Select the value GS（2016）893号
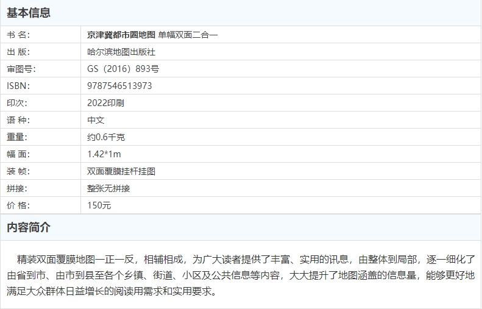The width and height of the screenshot is (482, 309). point(123,69)
